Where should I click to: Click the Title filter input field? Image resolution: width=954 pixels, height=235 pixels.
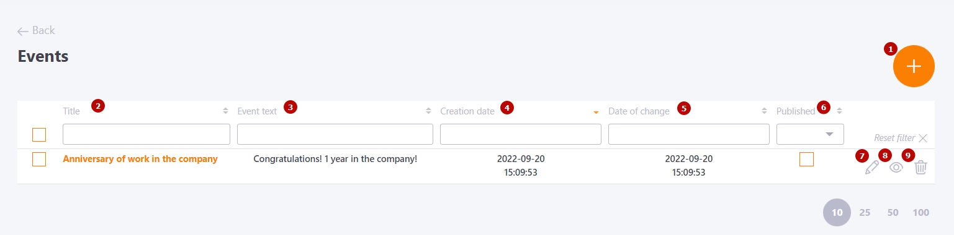click(x=146, y=134)
